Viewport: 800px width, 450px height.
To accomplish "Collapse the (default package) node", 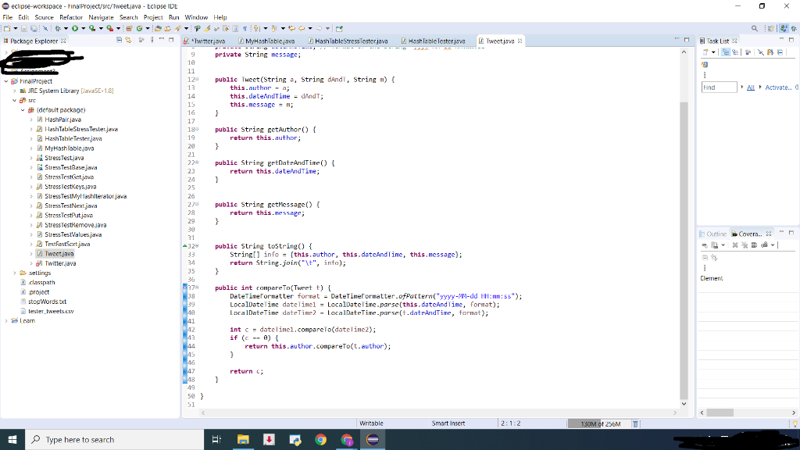I will pos(23,109).
